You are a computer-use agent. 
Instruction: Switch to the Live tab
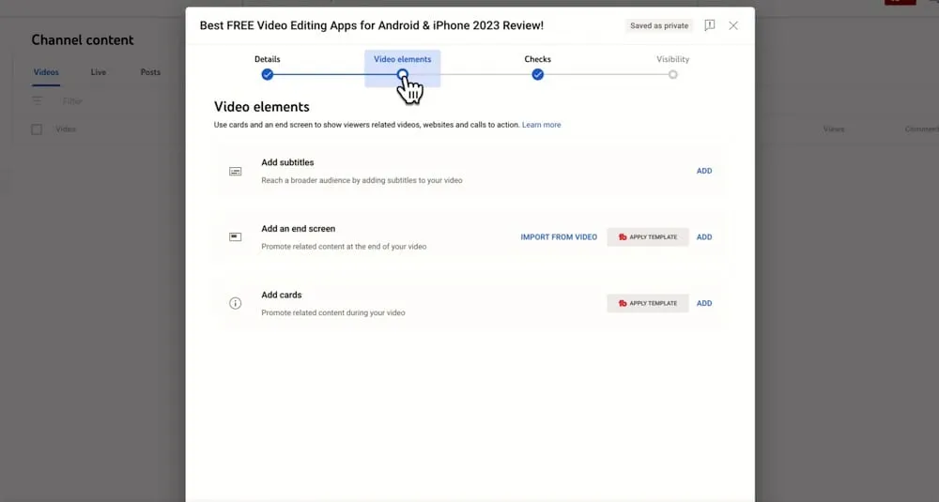99,72
